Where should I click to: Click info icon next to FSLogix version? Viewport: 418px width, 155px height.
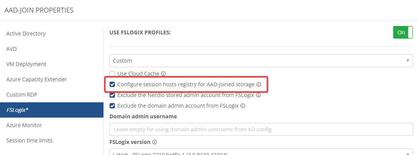point(155,142)
